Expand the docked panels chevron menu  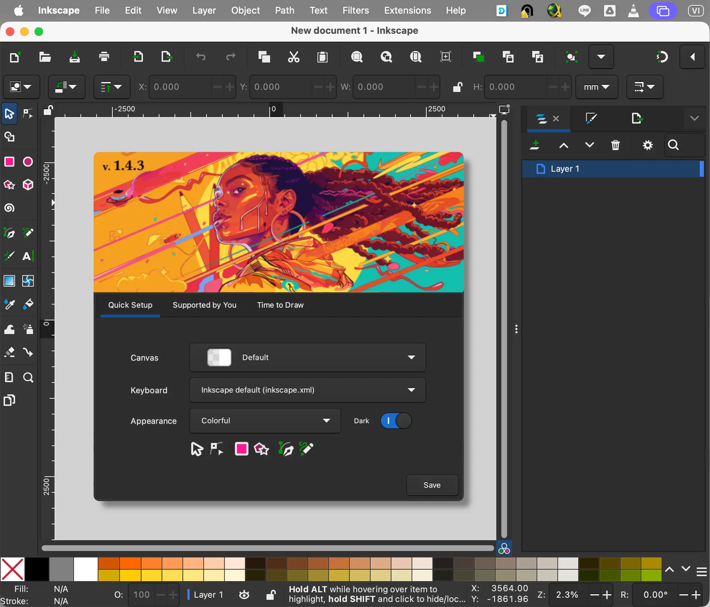694,118
